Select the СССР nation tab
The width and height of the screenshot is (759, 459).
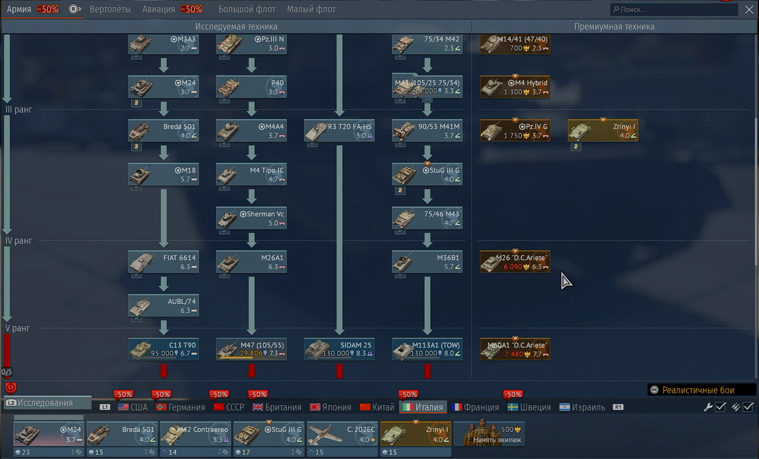pyautogui.click(x=229, y=407)
